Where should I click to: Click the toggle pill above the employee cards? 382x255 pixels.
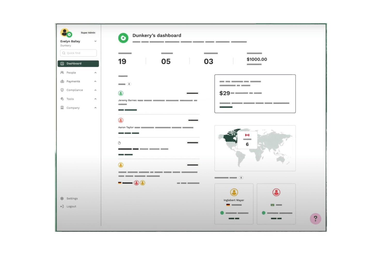[x=241, y=177]
